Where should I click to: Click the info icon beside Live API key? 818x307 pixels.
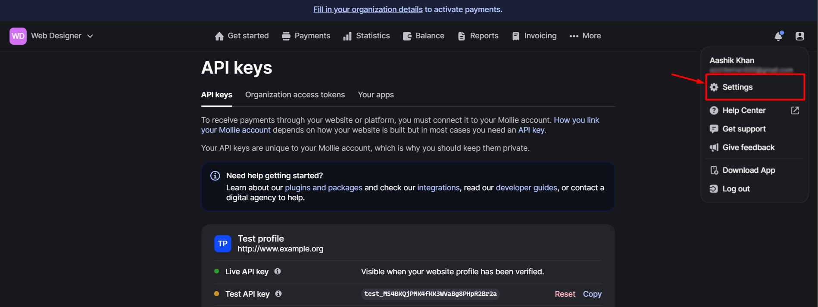[x=278, y=271]
